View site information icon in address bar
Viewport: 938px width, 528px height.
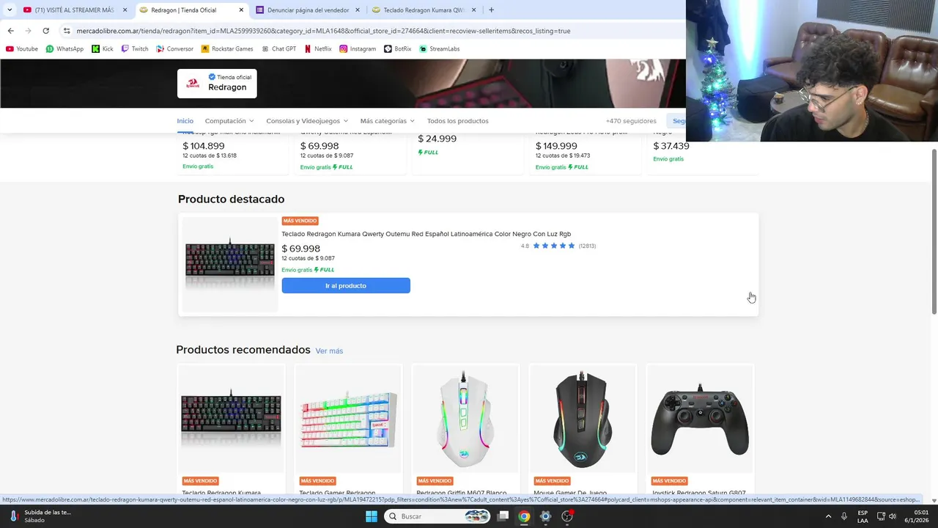pyautogui.click(x=67, y=31)
